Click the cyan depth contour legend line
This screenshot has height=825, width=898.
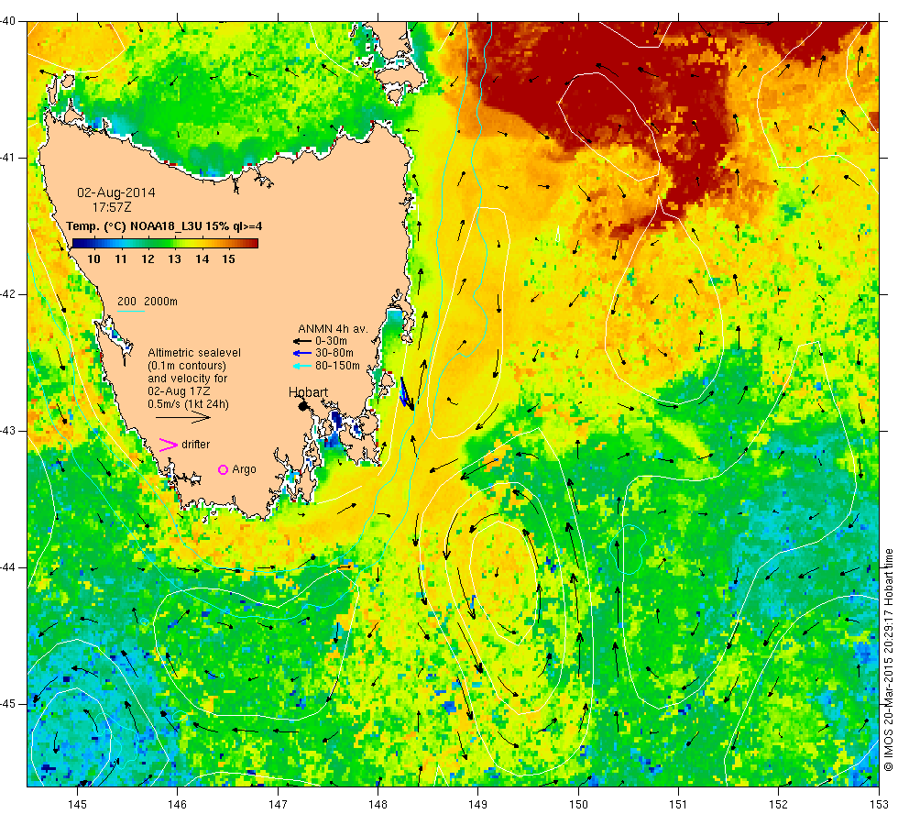click(130, 311)
